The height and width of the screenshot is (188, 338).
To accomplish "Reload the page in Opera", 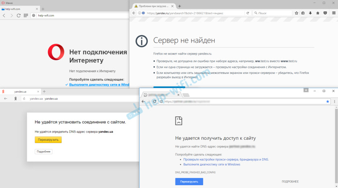I will pyautogui.click(x=19, y=16).
